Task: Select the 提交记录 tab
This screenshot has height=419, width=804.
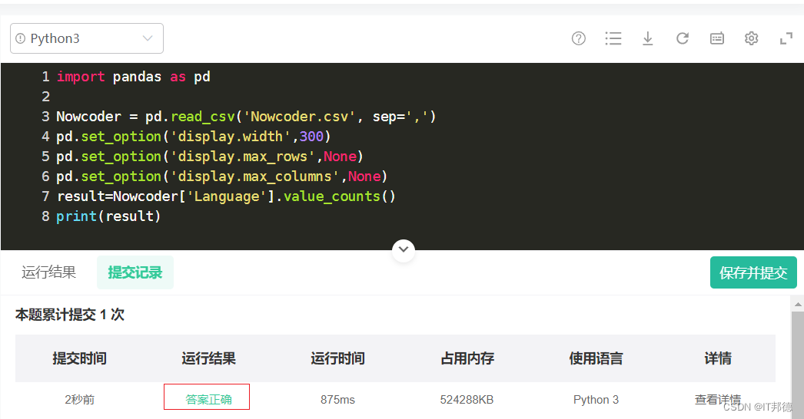Action: pyautogui.click(x=135, y=272)
